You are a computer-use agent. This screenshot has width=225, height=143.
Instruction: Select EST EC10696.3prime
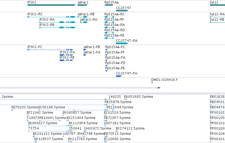(x=105, y=142)
